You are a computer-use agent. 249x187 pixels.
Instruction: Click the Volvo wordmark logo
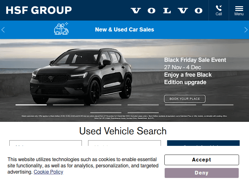(x=167, y=11)
